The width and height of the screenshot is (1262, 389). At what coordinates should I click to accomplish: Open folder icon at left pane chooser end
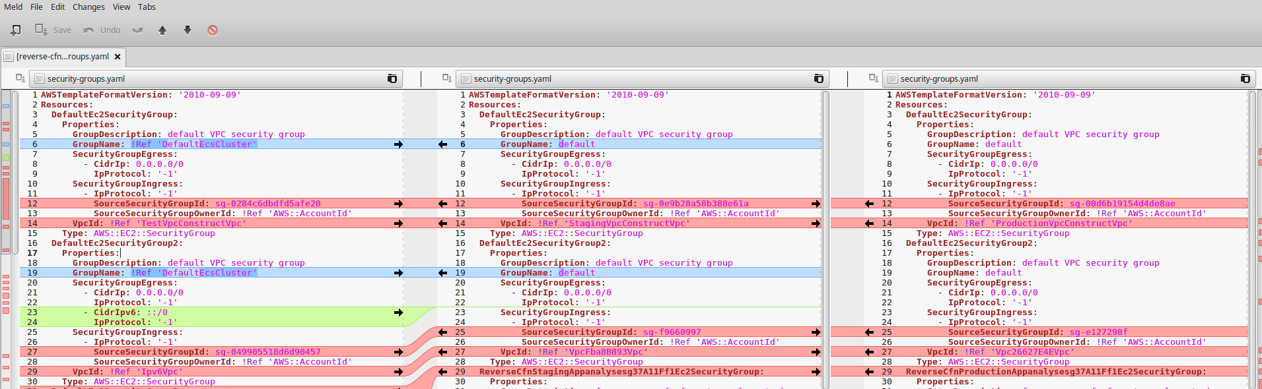coord(392,78)
